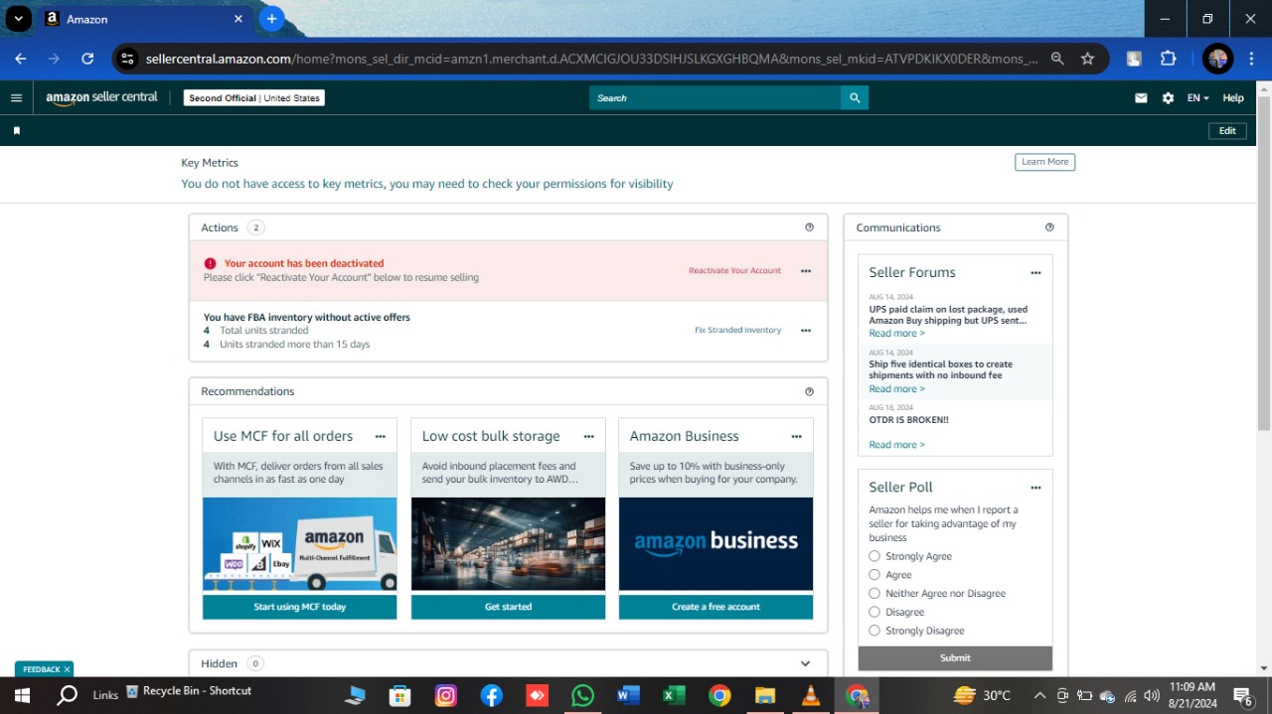Open the Chrome profile avatar

click(1217, 59)
